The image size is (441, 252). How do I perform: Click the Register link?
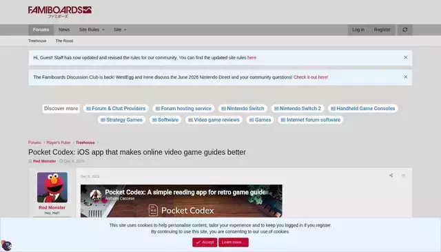[382, 30]
